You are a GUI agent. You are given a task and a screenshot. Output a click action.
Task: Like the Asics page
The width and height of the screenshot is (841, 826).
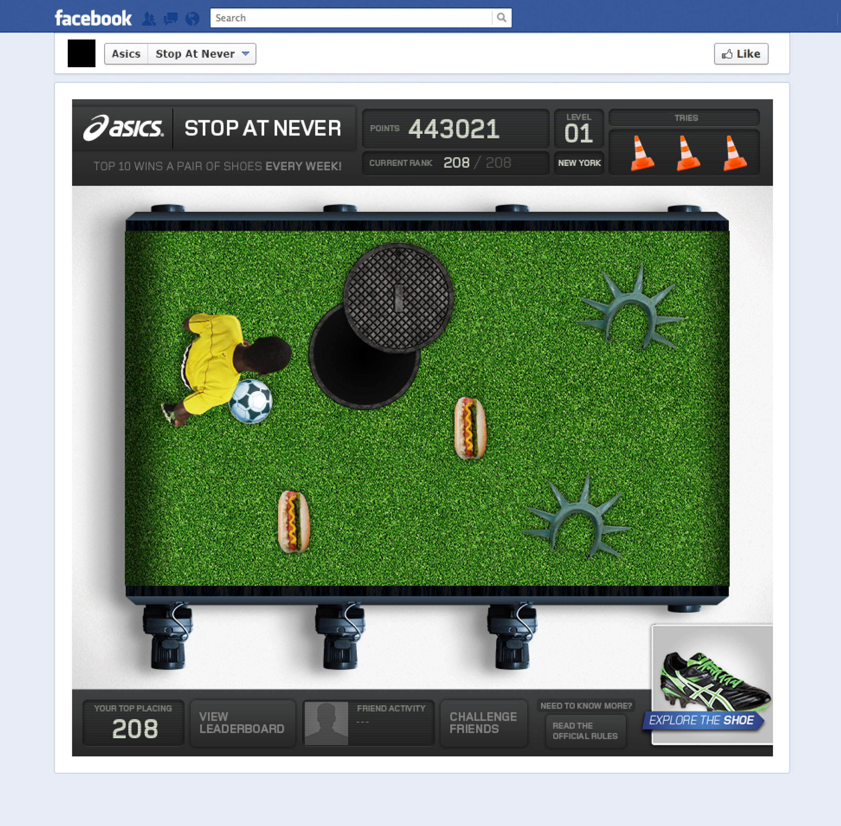click(x=741, y=54)
